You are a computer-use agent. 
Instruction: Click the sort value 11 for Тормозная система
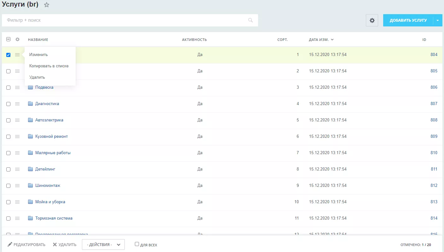point(297,218)
